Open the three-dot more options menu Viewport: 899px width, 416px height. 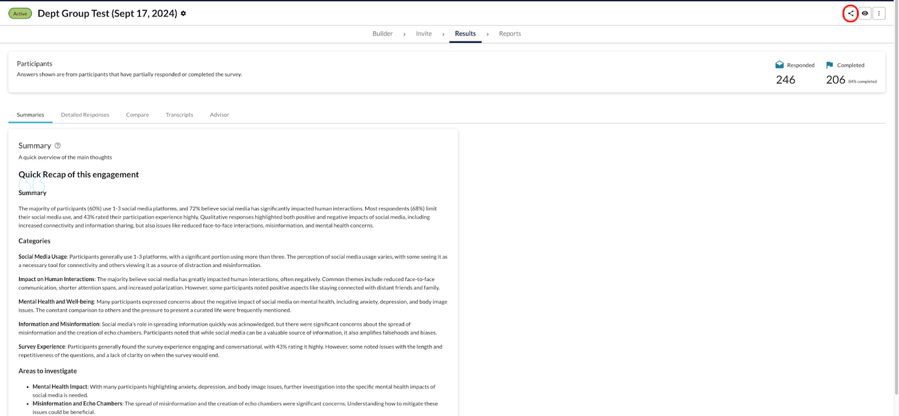(x=879, y=13)
